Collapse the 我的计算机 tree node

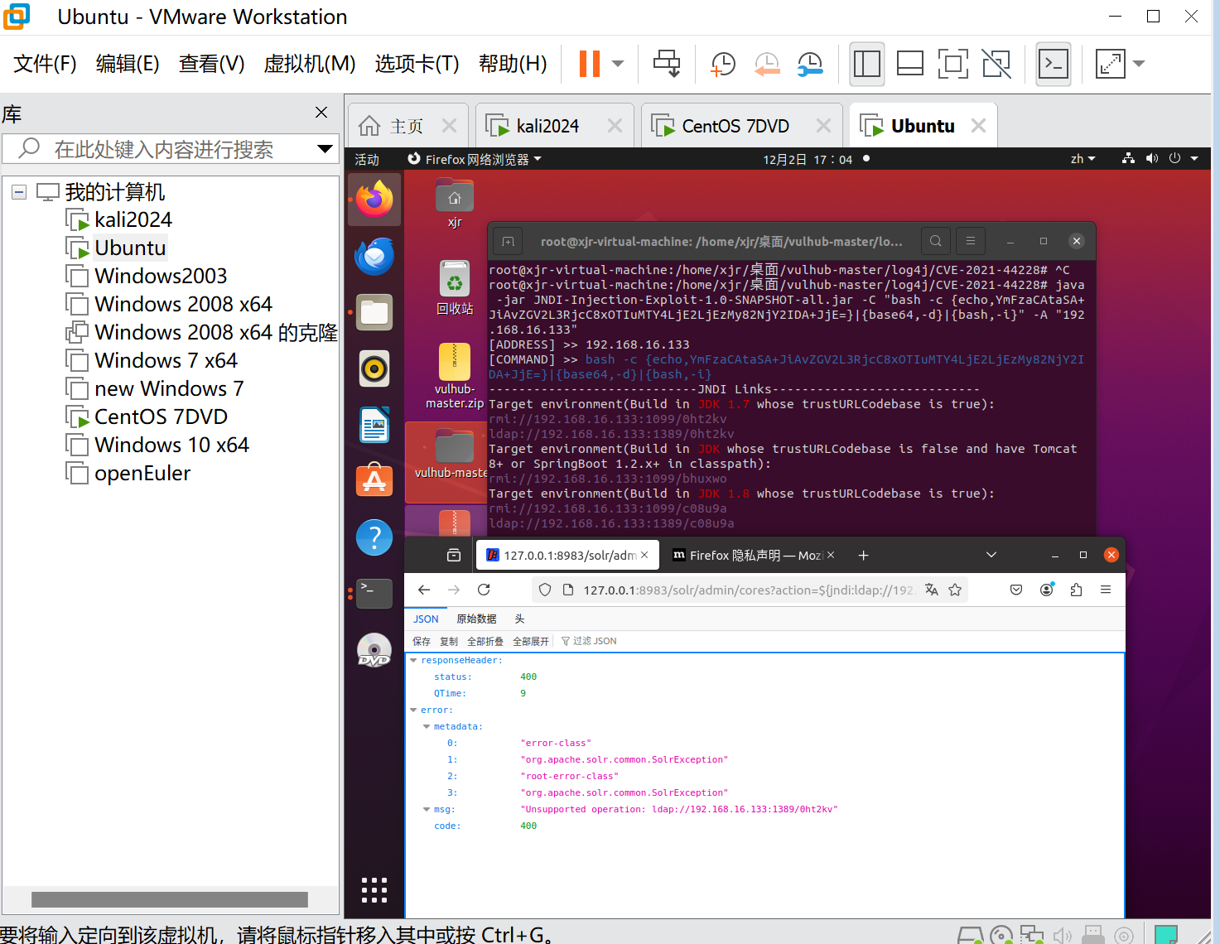[19, 193]
